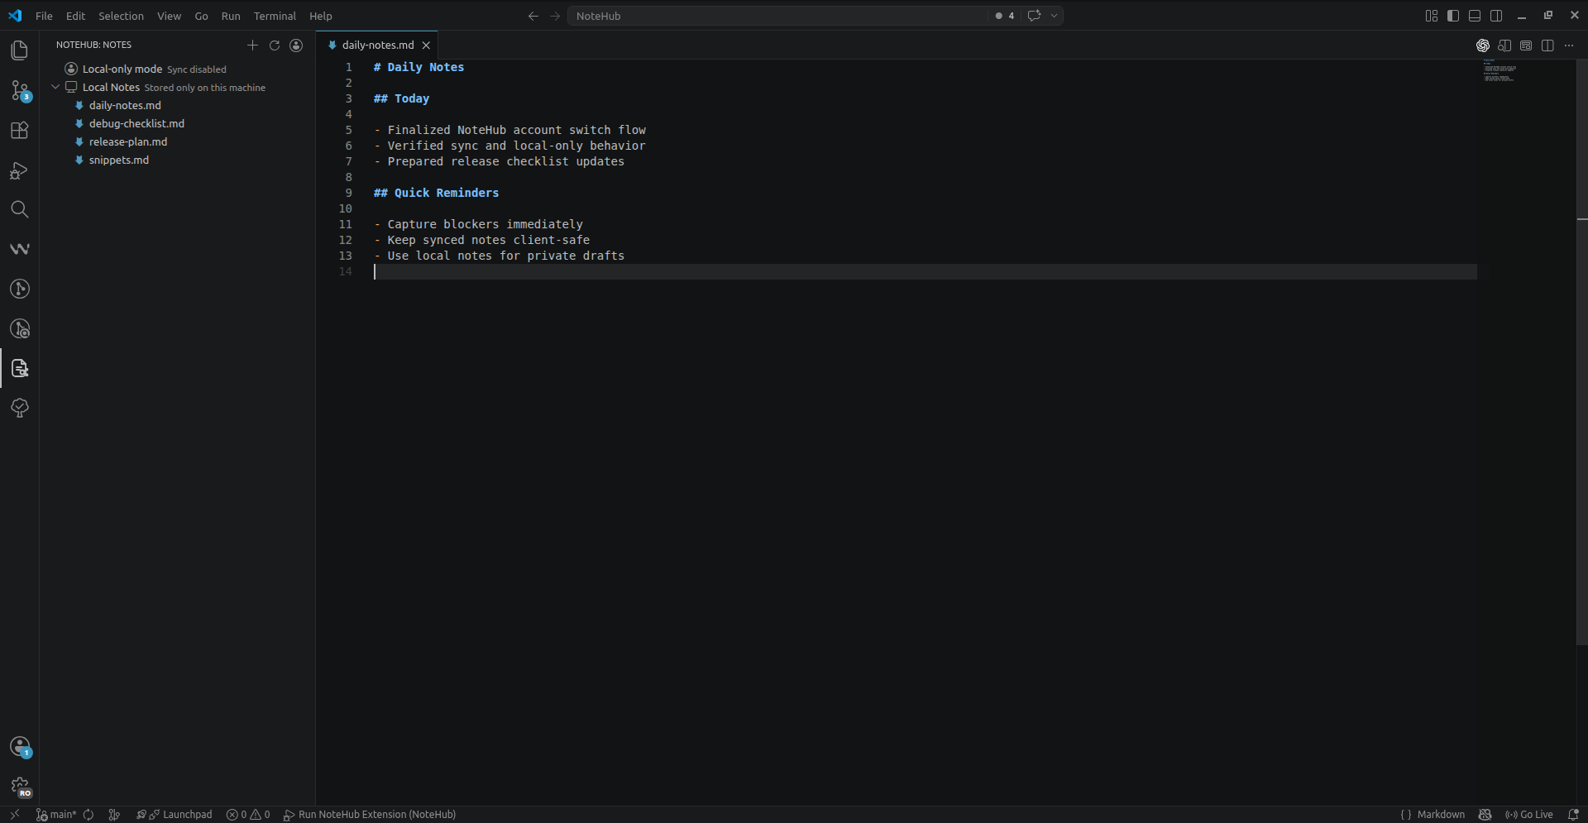The width and height of the screenshot is (1588, 823).
Task: Open the main* branch in status bar
Action: pos(55,815)
